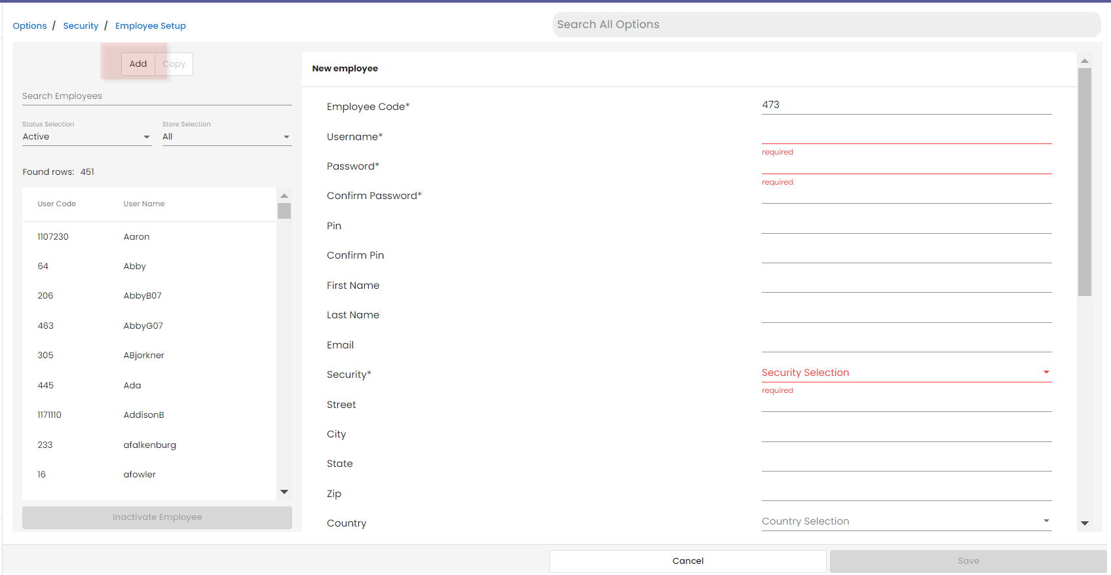Select employee AbbyG07 in the list

149,326
